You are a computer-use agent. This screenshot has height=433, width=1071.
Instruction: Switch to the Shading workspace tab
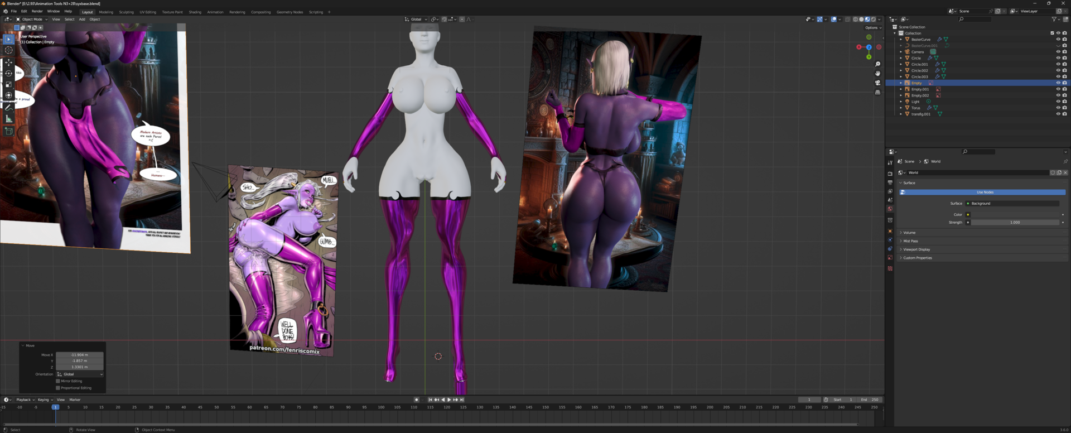click(195, 12)
